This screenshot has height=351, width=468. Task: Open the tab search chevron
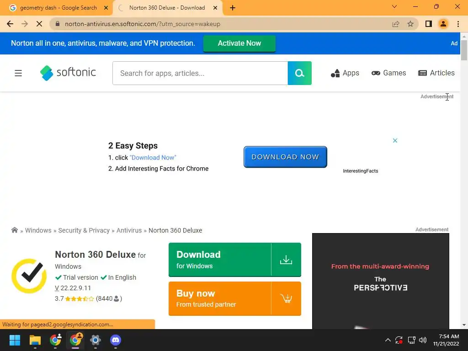(394, 6)
